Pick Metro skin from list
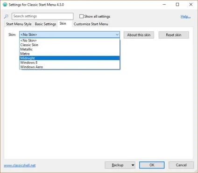The width and height of the screenshot is (198, 173). pos(70,54)
